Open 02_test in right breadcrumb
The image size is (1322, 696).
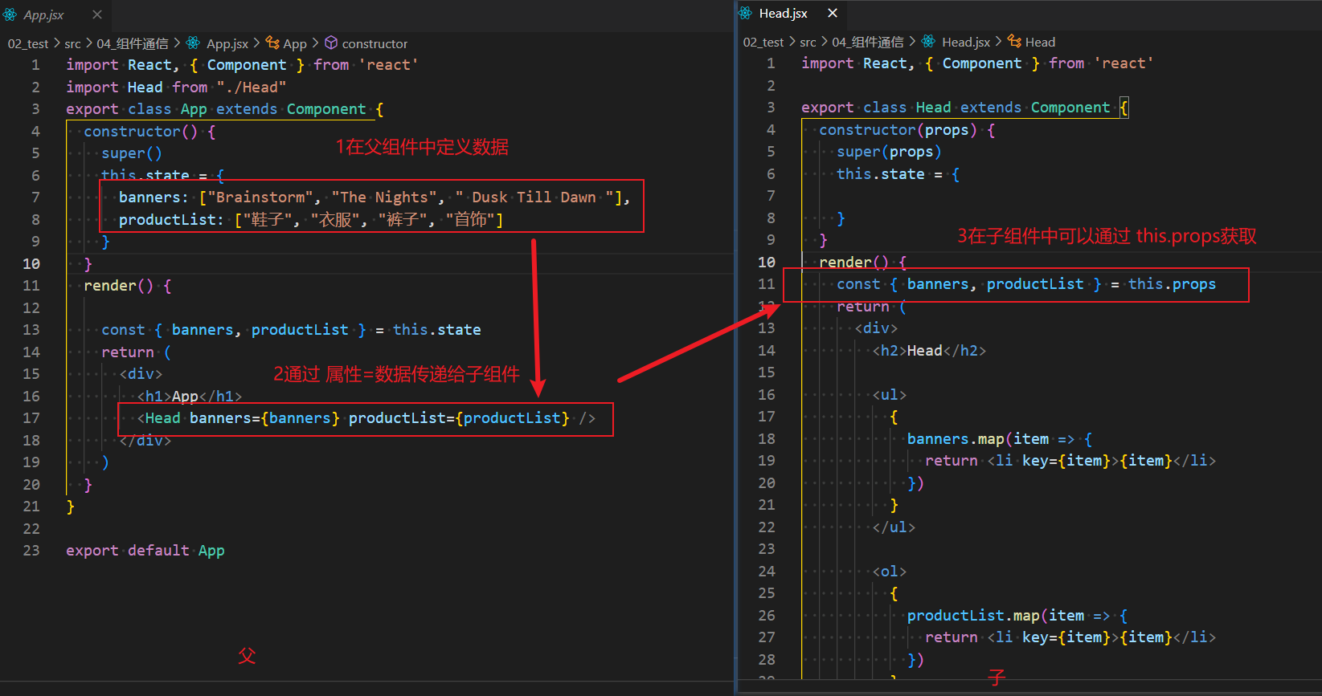pyautogui.click(x=763, y=42)
